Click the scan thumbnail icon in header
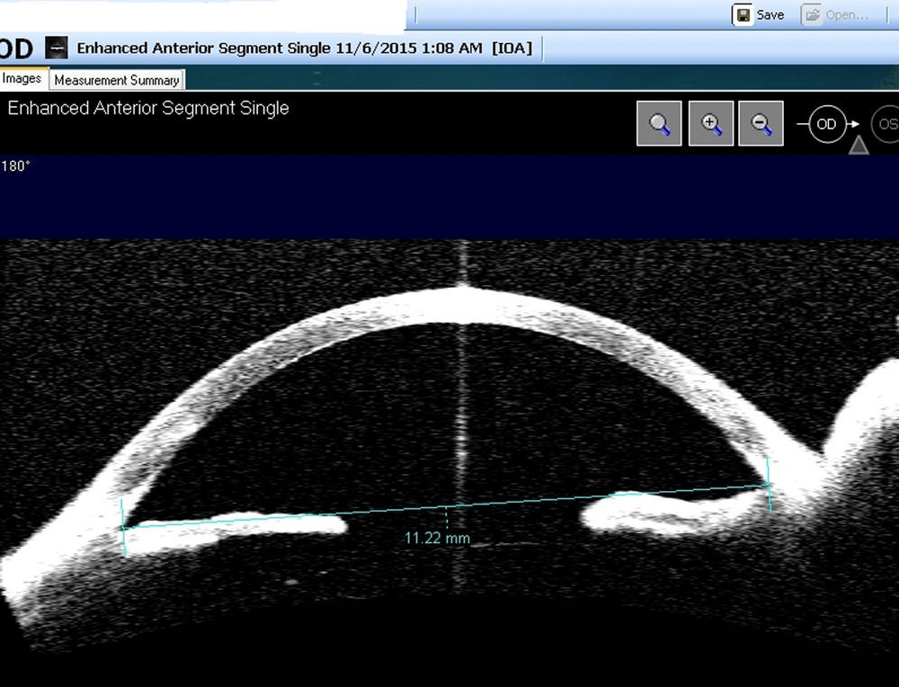The height and width of the screenshot is (687, 899). click(x=57, y=48)
